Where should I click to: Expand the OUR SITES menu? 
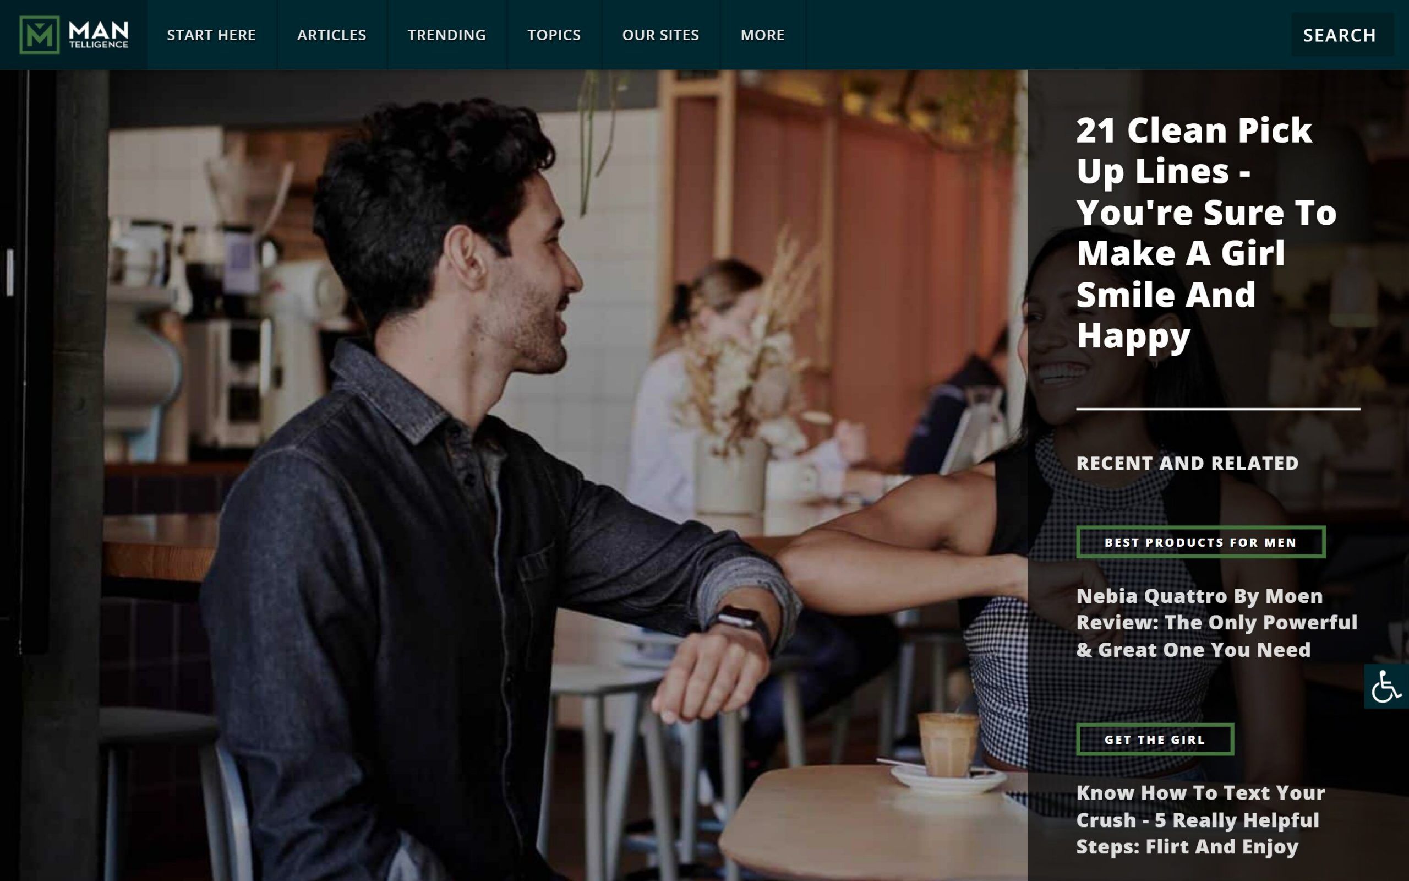(x=660, y=35)
